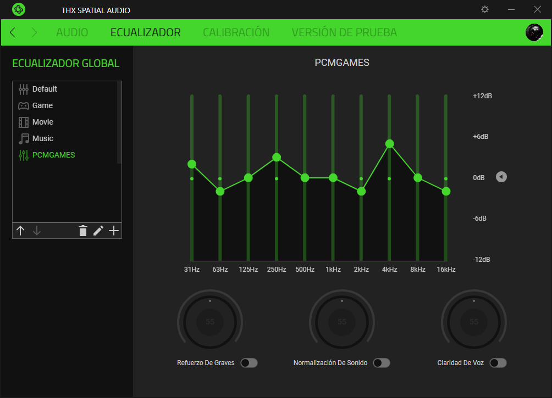
Task: Click the 4kHz frequency label
Action: click(x=389, y=270)
